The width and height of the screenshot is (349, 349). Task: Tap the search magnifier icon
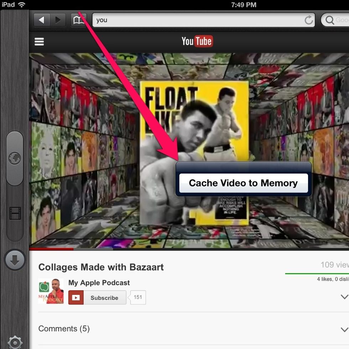(x=330, y=20)
